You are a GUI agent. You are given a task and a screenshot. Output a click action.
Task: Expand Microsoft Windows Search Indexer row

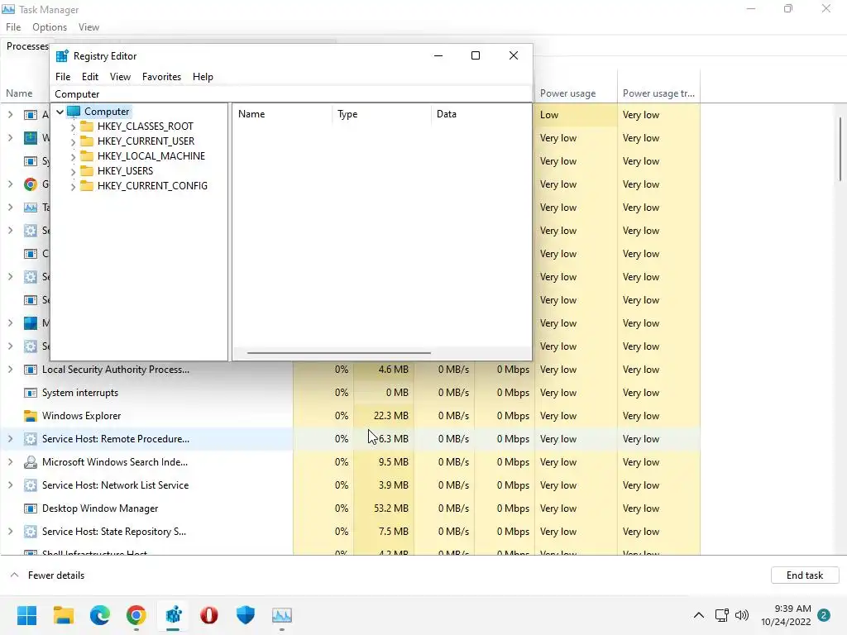pyautogui.click(x=10, y=462)
